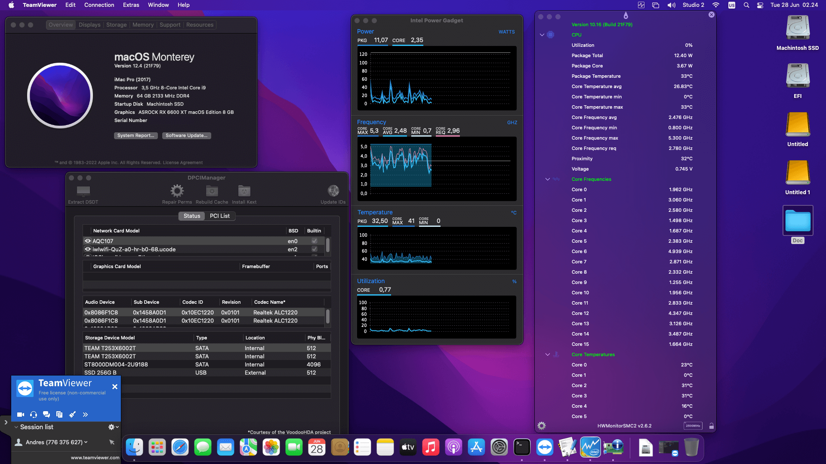Switch to Support tab in About This Mac

click(x=170, y=25)
